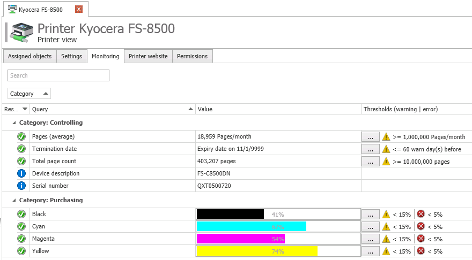Click the warning triangle icon in Termination date row

pyautogui.click(x=386, y=149)
